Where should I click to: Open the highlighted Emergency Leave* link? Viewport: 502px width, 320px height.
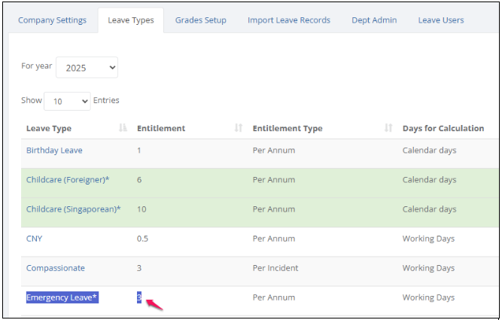pyautogui.click(x=62, y=297)
